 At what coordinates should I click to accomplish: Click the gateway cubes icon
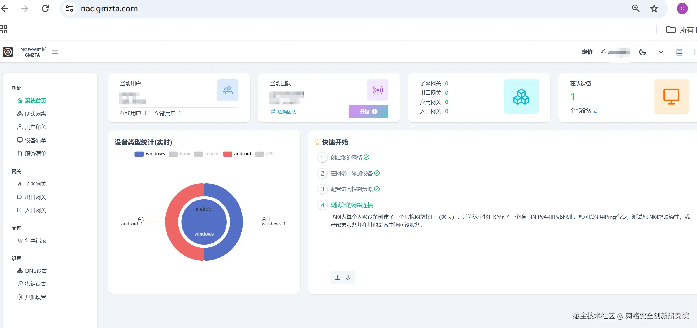click(x=521, y=97)
